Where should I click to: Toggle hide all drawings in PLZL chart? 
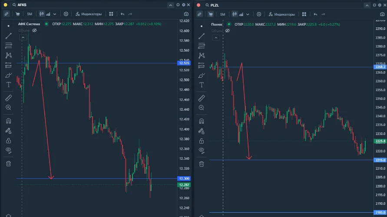click(202, 151)
